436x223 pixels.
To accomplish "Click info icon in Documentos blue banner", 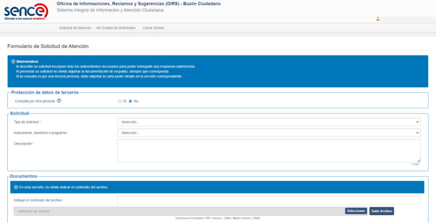I will click(16, 187).
